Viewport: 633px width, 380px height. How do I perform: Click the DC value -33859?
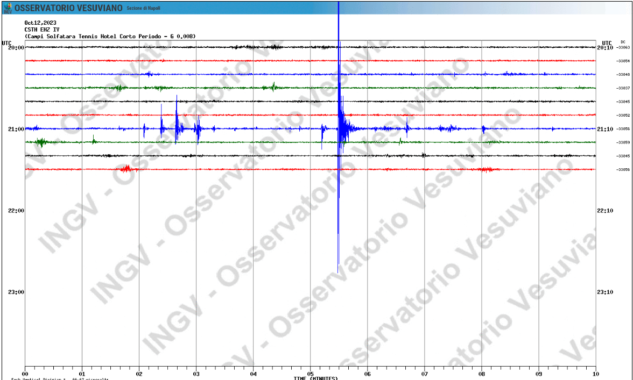623,142
